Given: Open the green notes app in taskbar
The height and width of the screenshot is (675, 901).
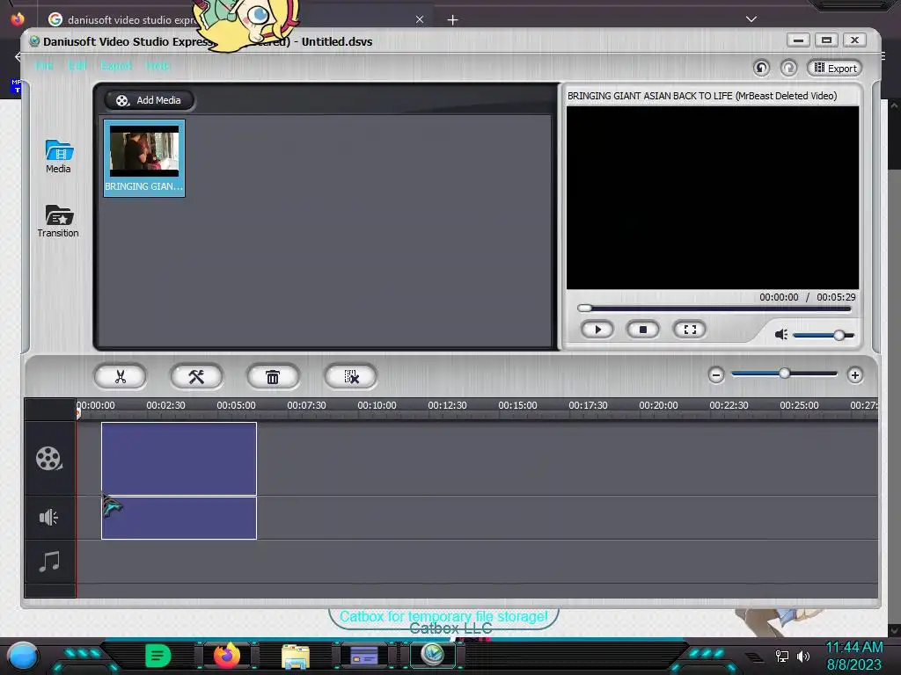Looking at the screenshot, I should click(x=158, y=656).
